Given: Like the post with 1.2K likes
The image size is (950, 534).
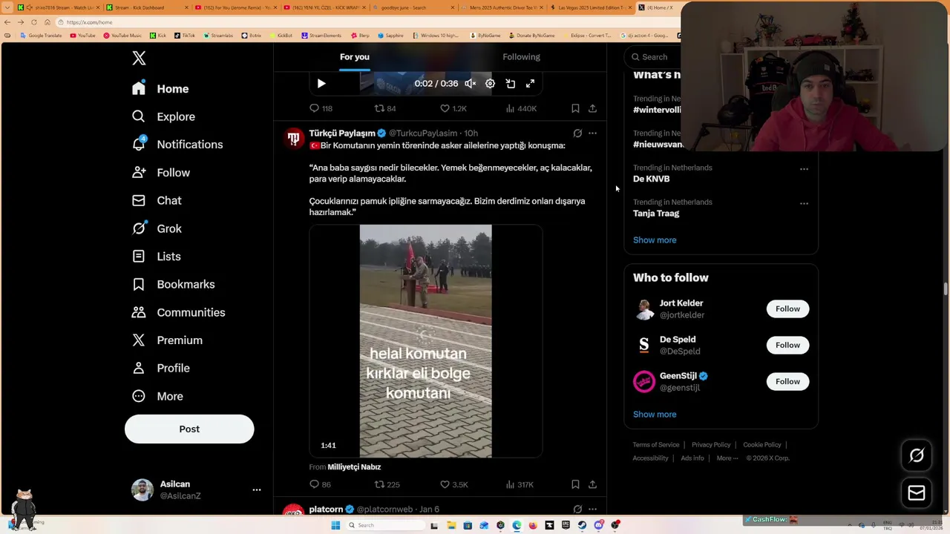Looking at the screenshot, I should tap(453, 108).
